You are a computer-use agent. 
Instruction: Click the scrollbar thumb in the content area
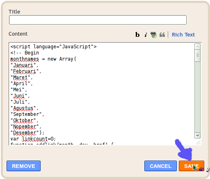(x=197, y=55)
